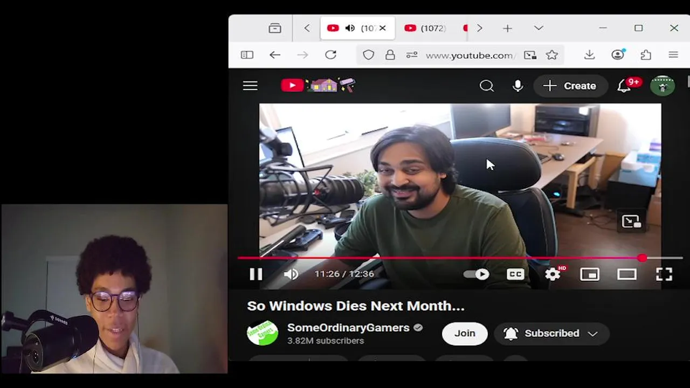Reload the current page
The image size is (690, 388).
pos(331,55)
